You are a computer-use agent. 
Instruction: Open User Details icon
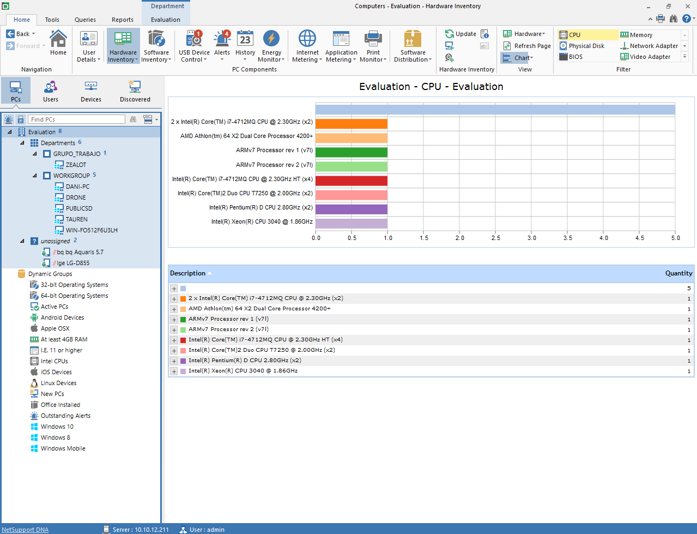point(89,39)
